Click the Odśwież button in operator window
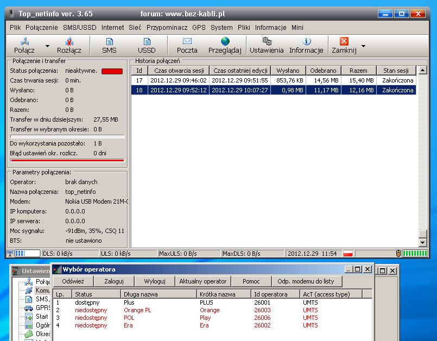Screen dimensions: 437x341 [73, 281]
